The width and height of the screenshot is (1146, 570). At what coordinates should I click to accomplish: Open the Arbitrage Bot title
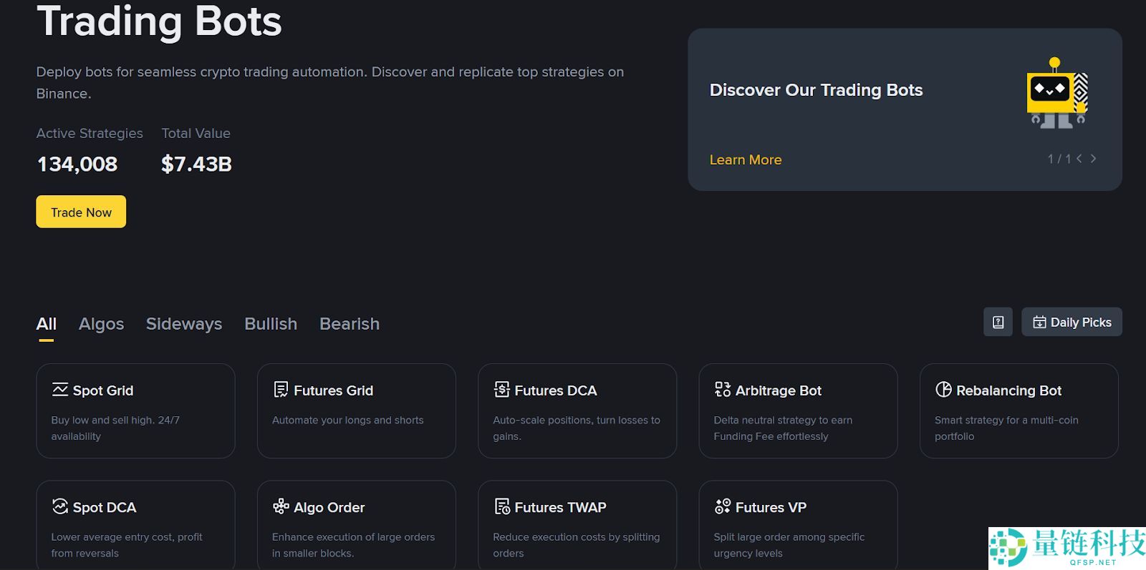(779, 390)
